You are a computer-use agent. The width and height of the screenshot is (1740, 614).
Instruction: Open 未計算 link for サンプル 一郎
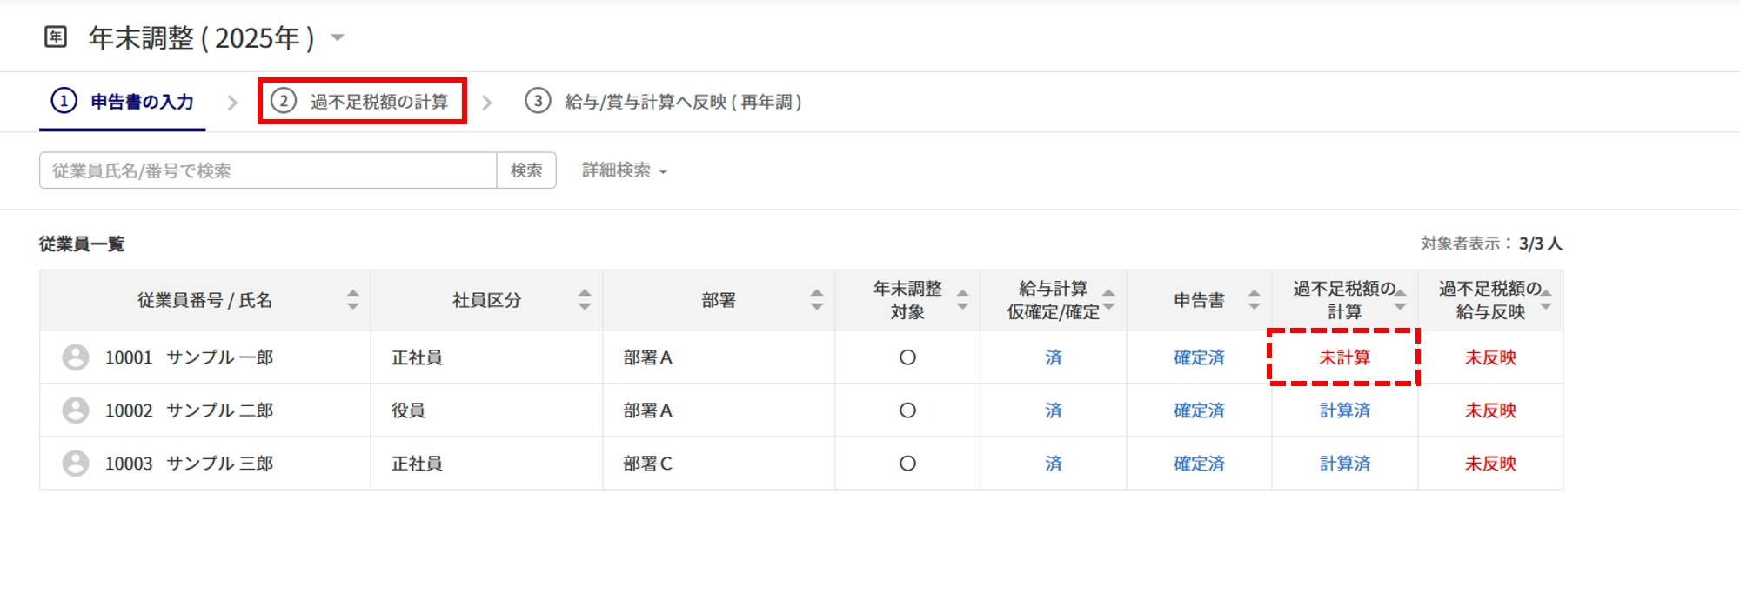1344,357
